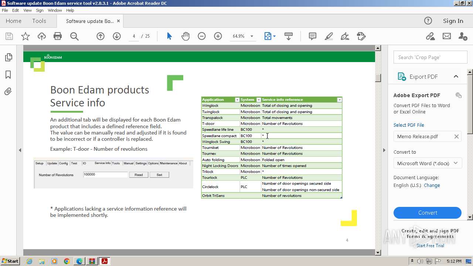Click the Search 'Crop Page' field
The height and width of the screenshot is (266, 473).
click(430, 57)
